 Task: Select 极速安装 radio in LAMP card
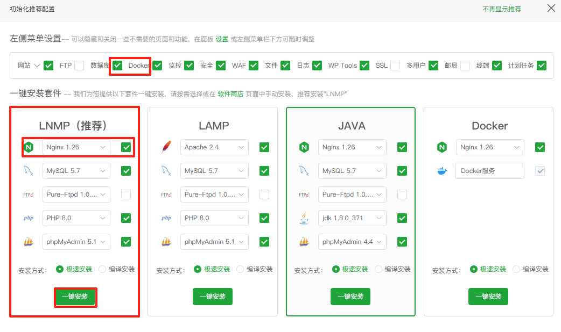point(198,269)
